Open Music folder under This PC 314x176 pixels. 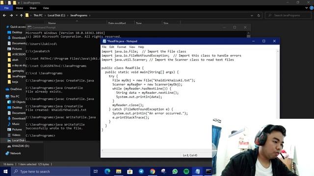tap(16, 124)
